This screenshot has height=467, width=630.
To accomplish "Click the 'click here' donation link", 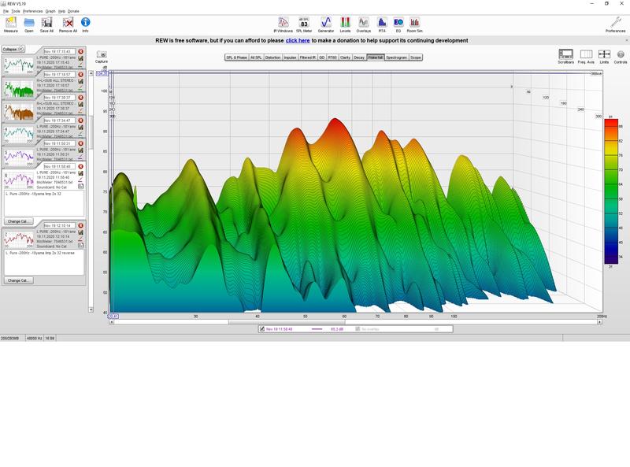I will click(297, 40).
